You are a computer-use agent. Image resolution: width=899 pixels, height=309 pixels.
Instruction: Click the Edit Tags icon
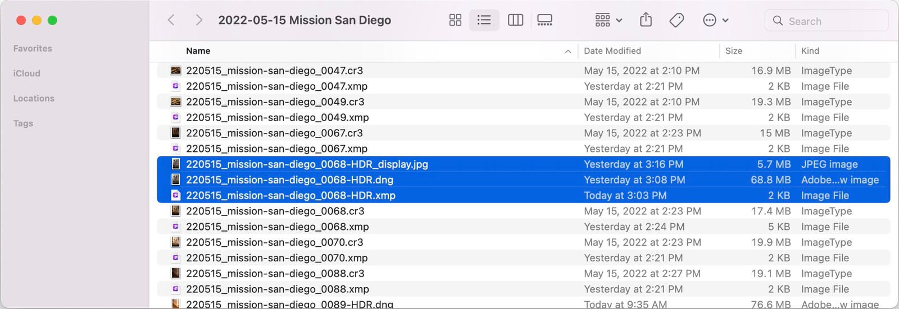pos(676,21)
